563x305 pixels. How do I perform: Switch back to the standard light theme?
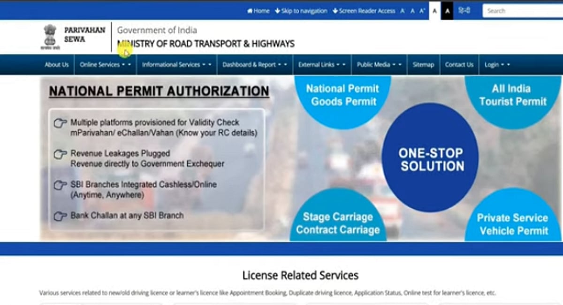pyautogui.click(x=434, y=10)
